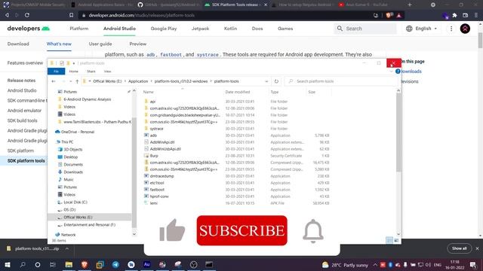Select the adb application file
The width and height of the screenshot is (483, 271).
[x=153, y=135]
